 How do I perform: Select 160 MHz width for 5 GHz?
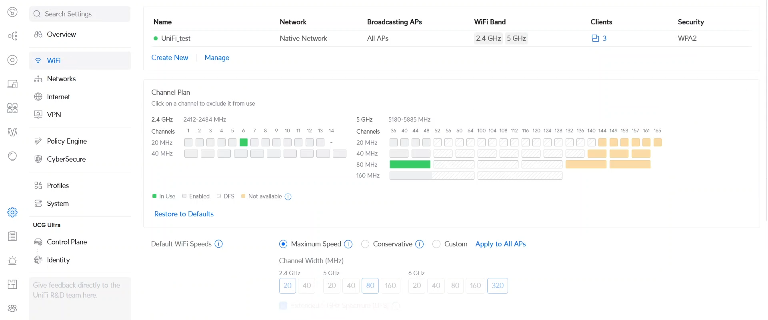[390, 286]
